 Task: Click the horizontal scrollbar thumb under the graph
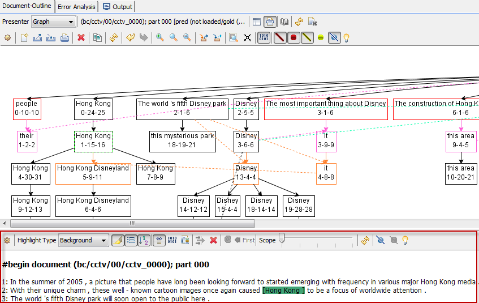point(132,223)
